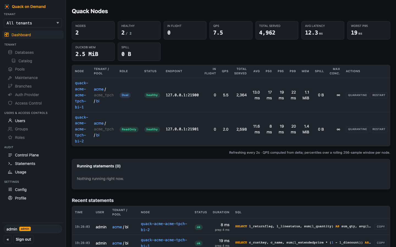Restart node quack-acme-acme-tpch-bi-2
The height and width of the screenshot is (247, 396).
point(379,129)
